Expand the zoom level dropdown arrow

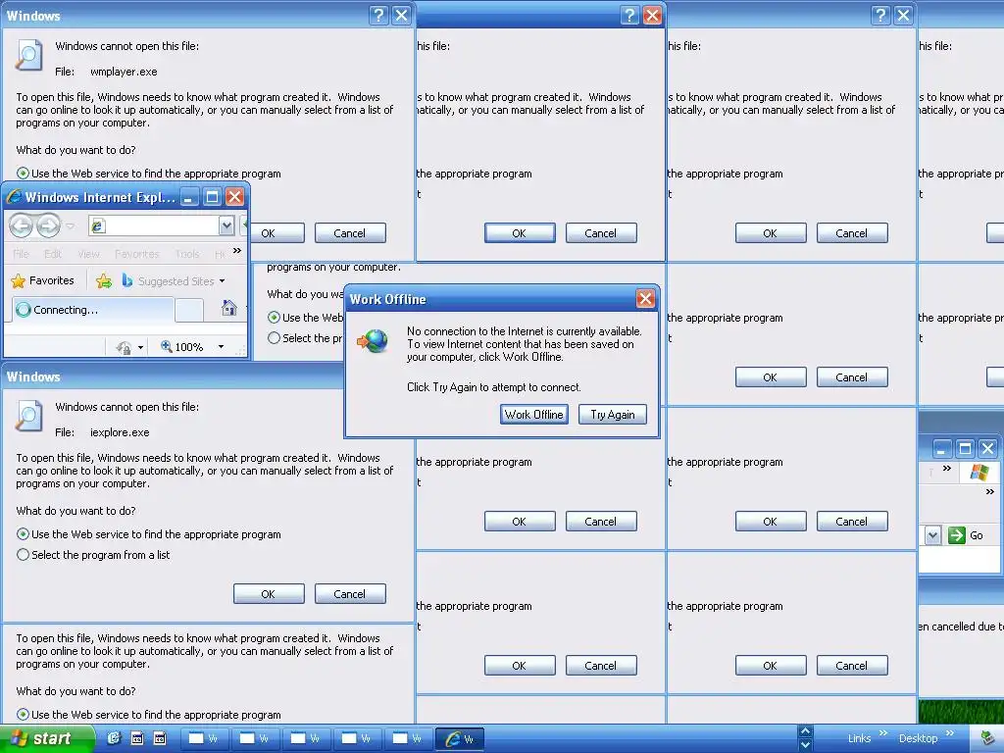pyautogui.click(x=221, y=347)
